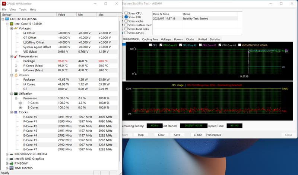Expand the KBG50ZNV512G KIOXIA node
The image size is (298, 175).
pyautogui.click(x=7, y=154)
